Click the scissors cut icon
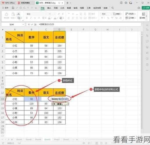This screenshot has width=150, height=145. click(x=18, y=14)
